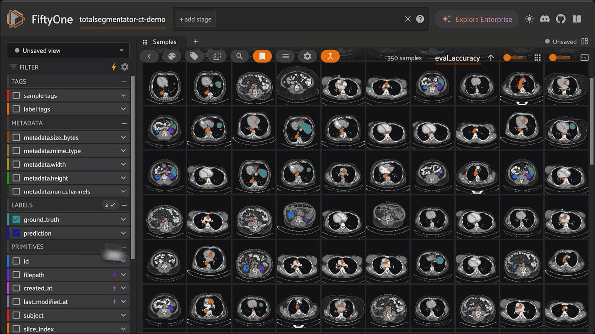Clear the 2 selected labels badge
The image size is (595, 334).
(x=109, y=205)
